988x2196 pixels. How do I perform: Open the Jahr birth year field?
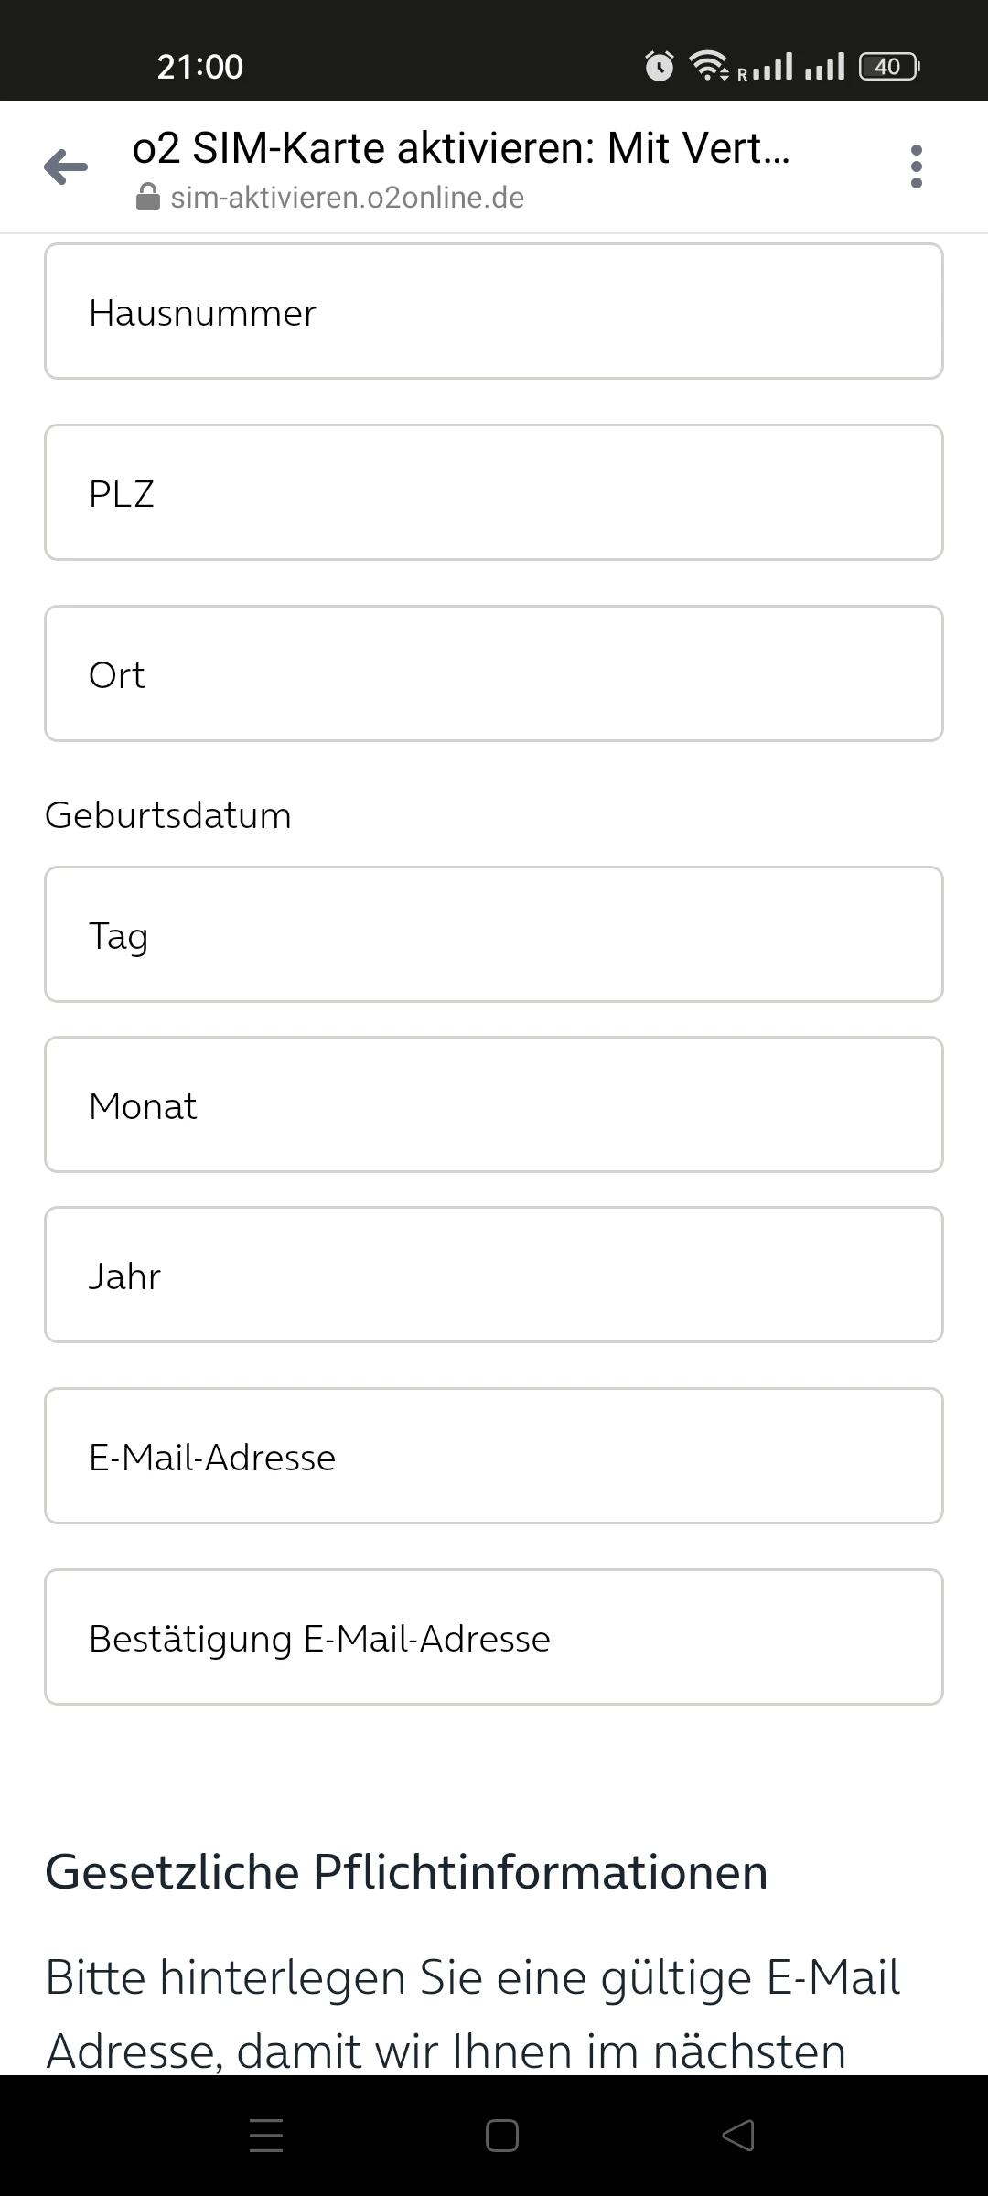[494, 1276]
